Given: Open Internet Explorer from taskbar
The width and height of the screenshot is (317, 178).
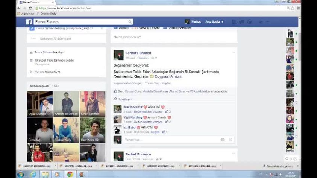Looking at the screenshot, I should [33, 174].
